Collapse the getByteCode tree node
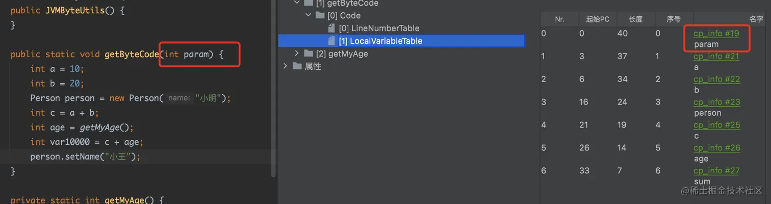 pos(297,3)
